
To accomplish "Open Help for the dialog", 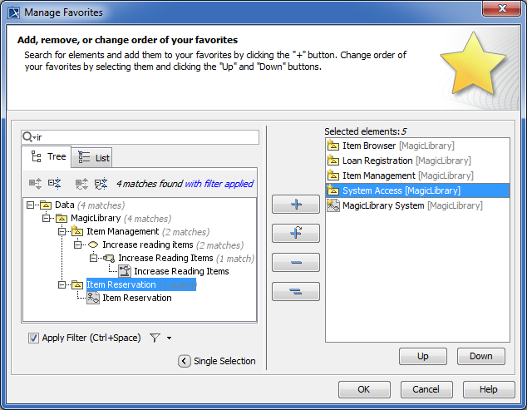I will pos(489,389).
